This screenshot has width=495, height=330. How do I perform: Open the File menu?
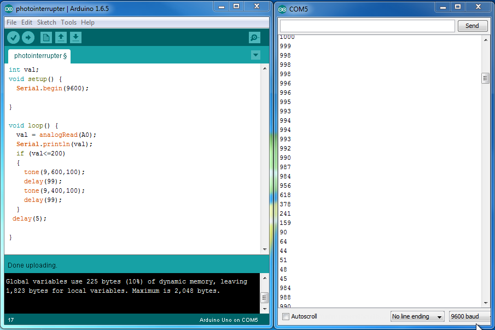coord(11,22)
